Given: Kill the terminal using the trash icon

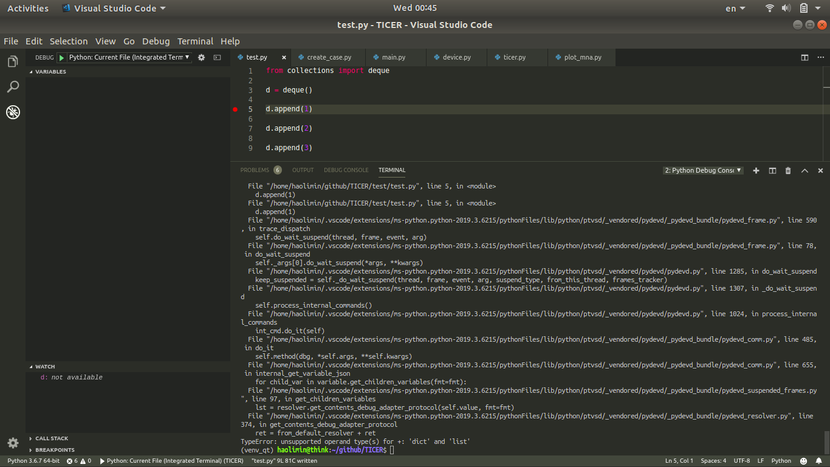Looking at the screenshot, I should click(x=788, y=171).
